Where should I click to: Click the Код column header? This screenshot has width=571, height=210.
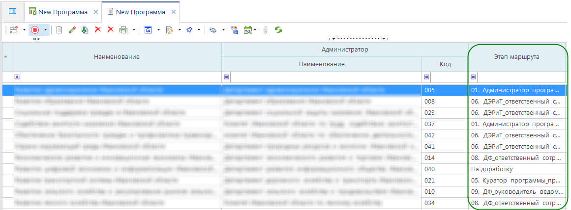(445, 64)
